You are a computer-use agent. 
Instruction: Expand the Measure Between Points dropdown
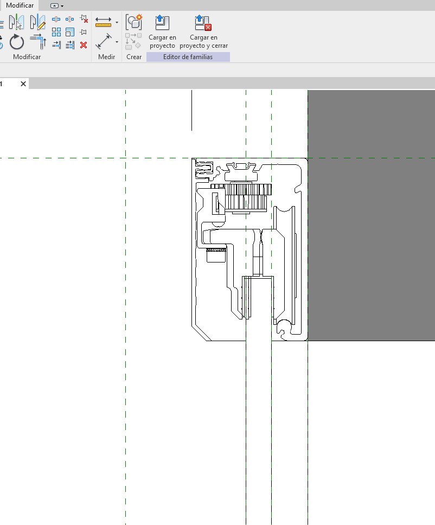click(117, 42)
